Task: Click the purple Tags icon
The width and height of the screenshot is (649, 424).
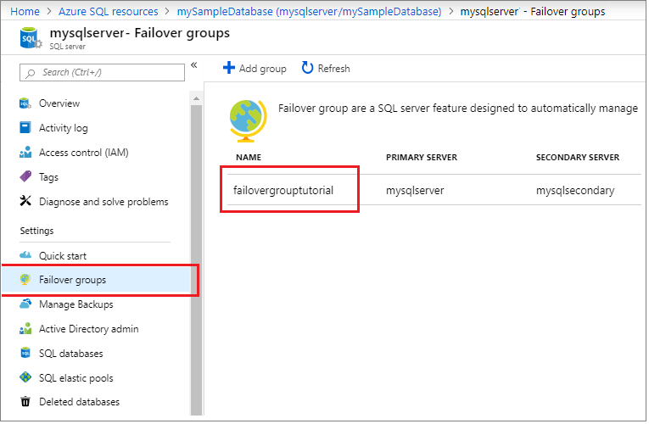Action: (x=25, y=176)
